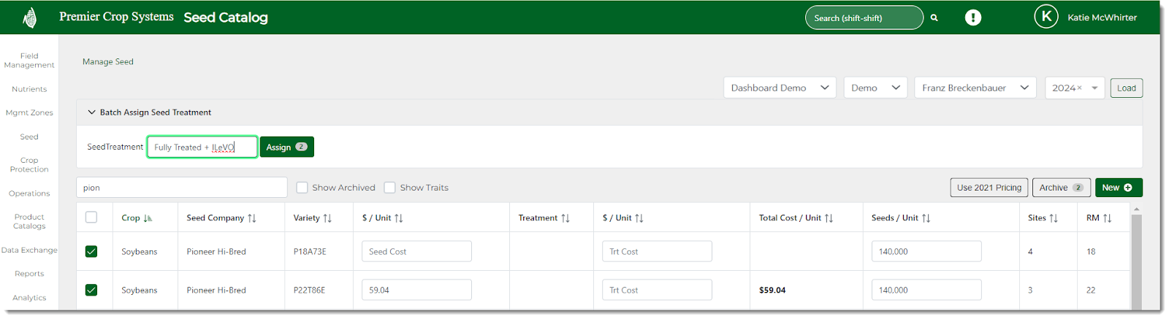Focus the SeedTreatment input field

tap(202, 147)
